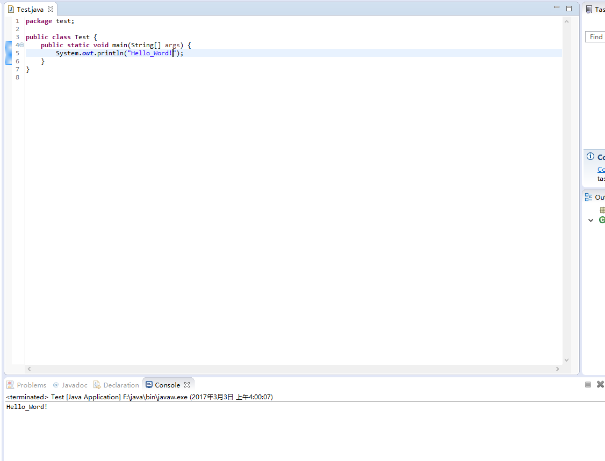605x461 pixels.
Task: Click the Connect Mylyn info icon
Action: pyautogui.click(x=590, y=157)
